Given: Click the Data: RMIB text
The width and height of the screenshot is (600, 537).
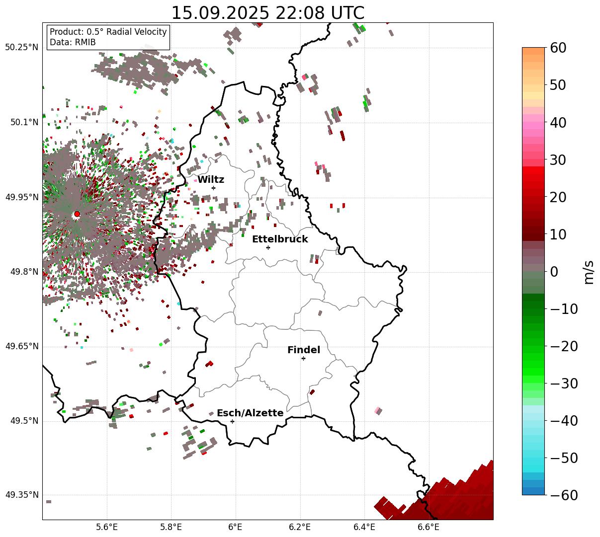Looking at the screenshot, I should pos(73,42).
